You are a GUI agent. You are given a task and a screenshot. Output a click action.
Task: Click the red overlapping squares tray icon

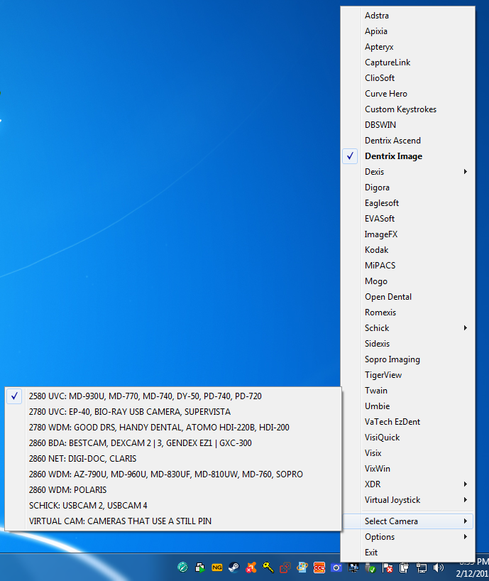(x=285, y=568)
